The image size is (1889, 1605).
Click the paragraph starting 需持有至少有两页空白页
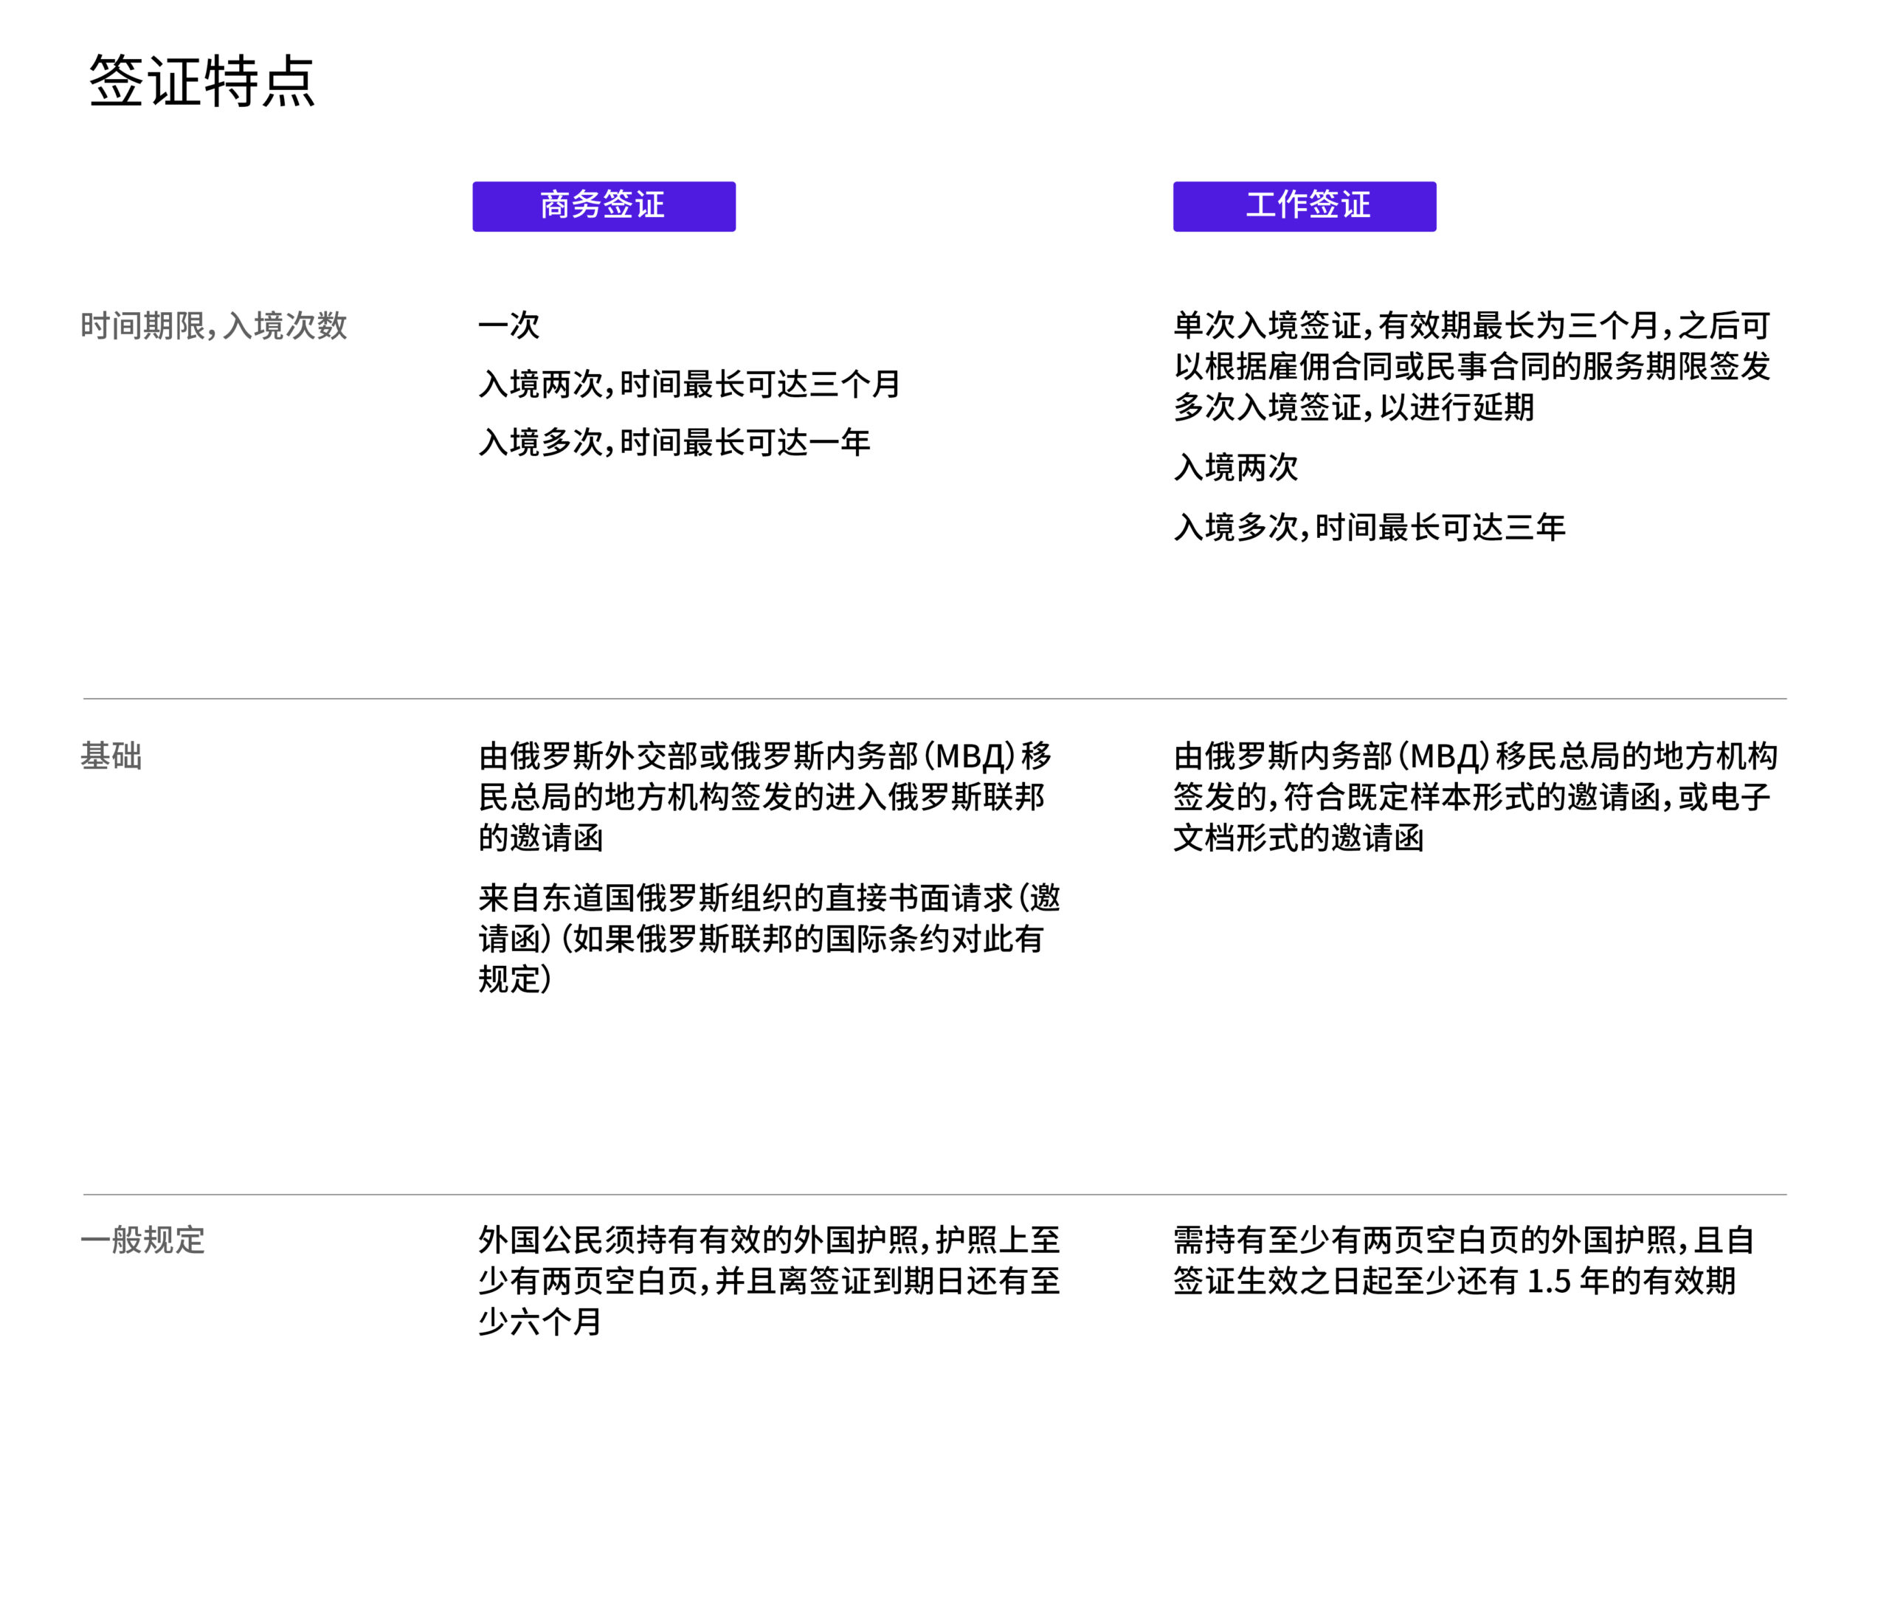click(1462, 1260)
